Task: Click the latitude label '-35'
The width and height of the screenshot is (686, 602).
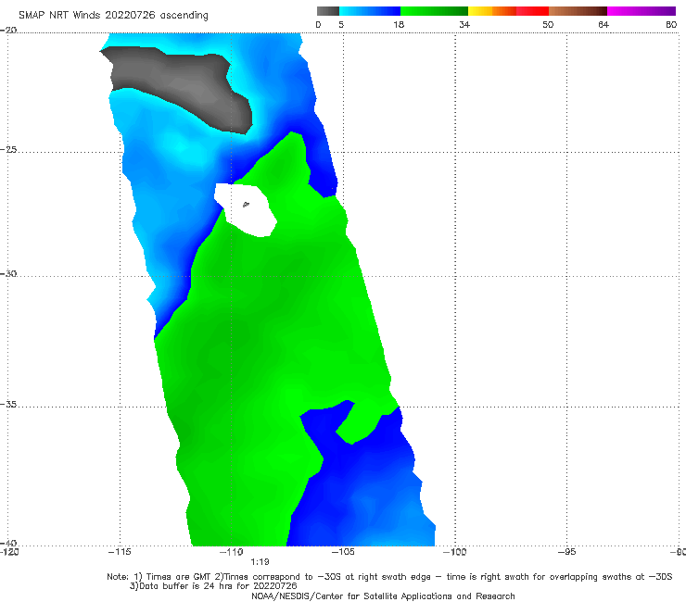Action: tap(8, 404)
